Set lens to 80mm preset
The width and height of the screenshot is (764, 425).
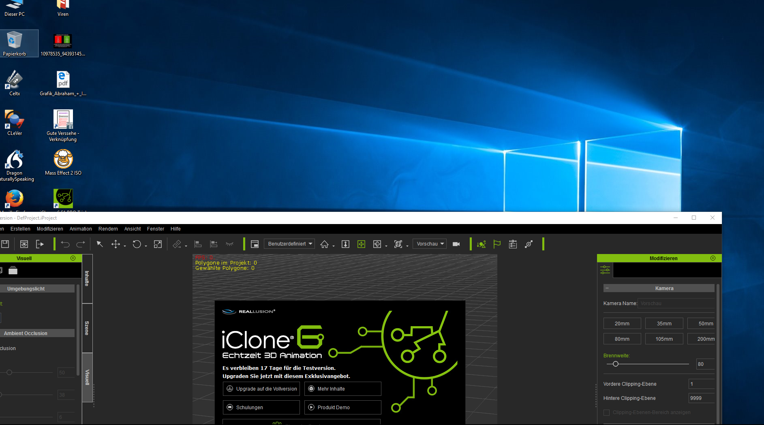coord(622,339)
